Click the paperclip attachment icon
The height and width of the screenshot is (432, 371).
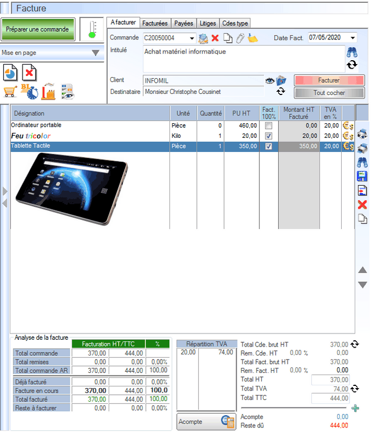pos(240,38)
